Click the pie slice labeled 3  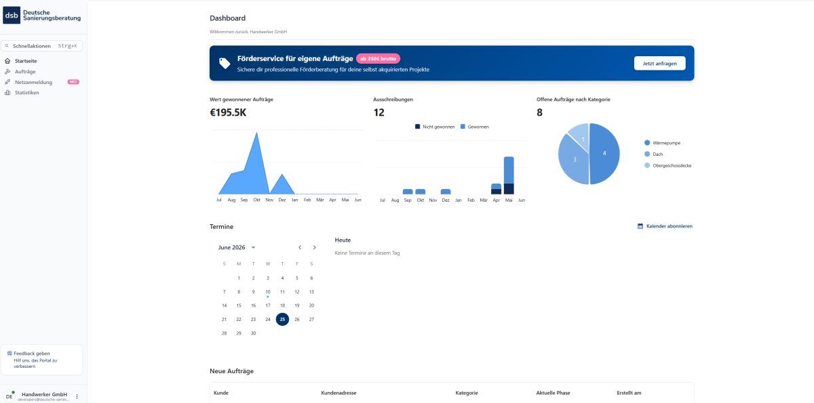pos(574,161)
